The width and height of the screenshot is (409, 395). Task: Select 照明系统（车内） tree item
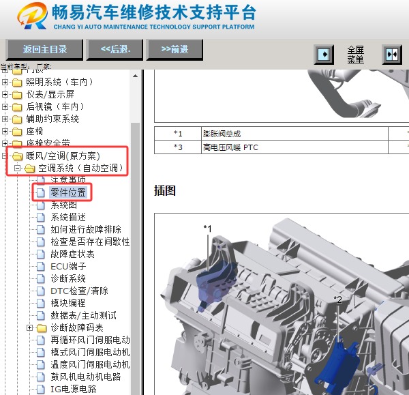click(x=59, y=83)
